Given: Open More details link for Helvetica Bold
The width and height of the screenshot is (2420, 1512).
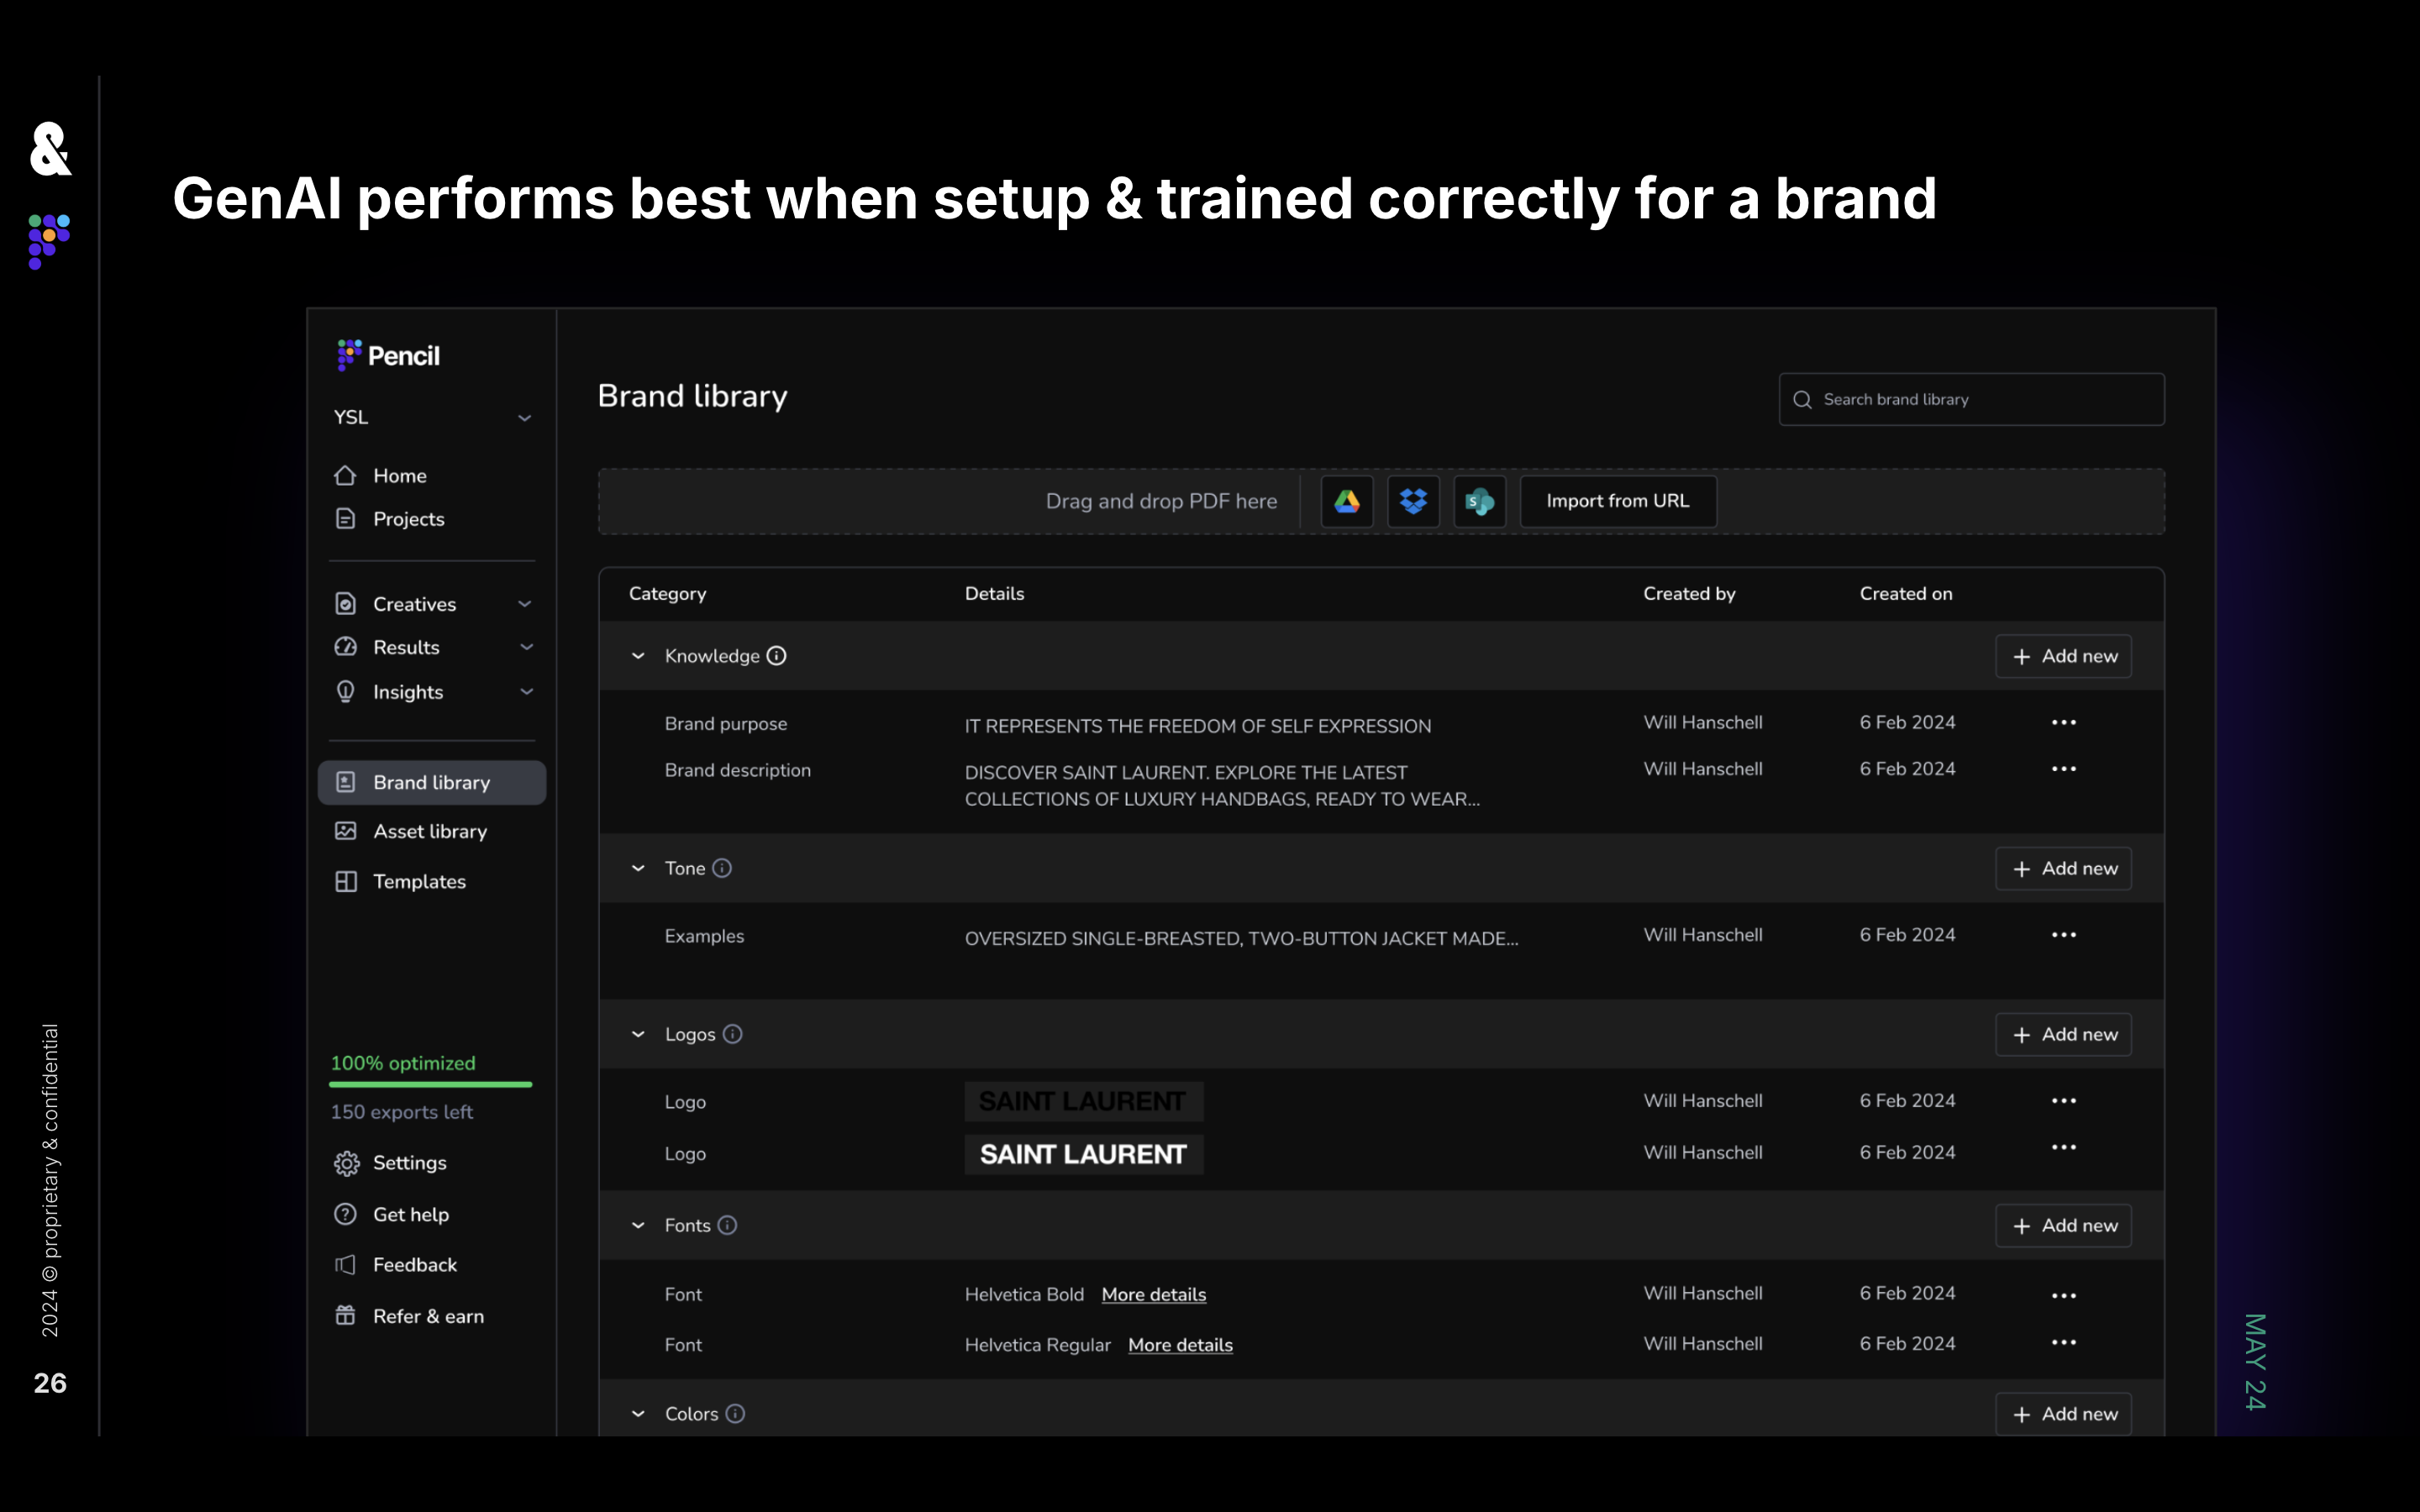Looking at the screenshot, I should tap(1153, 1294).
